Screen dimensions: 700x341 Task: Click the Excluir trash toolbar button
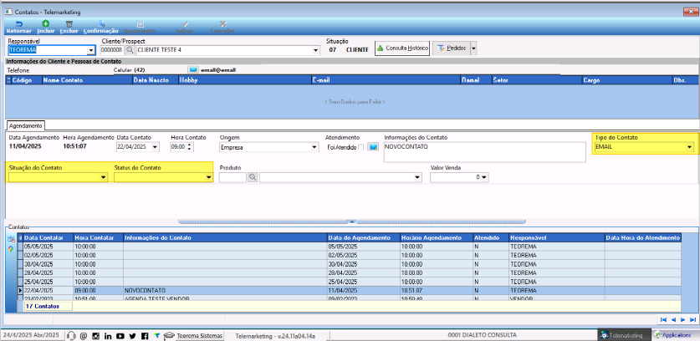point(69,28)
